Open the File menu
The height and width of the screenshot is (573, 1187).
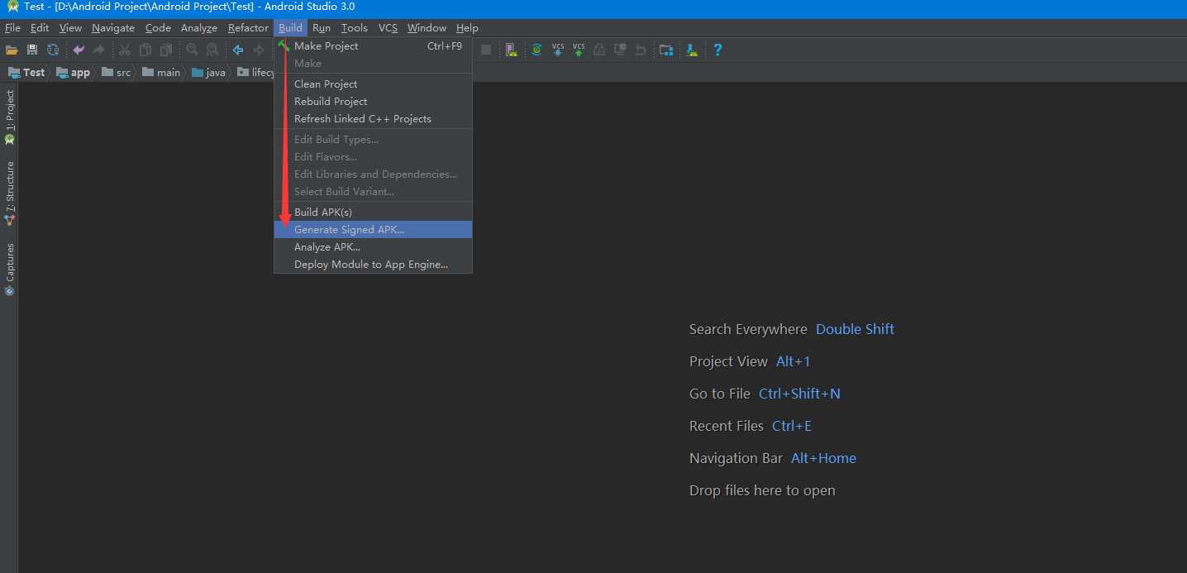point(12,28)
